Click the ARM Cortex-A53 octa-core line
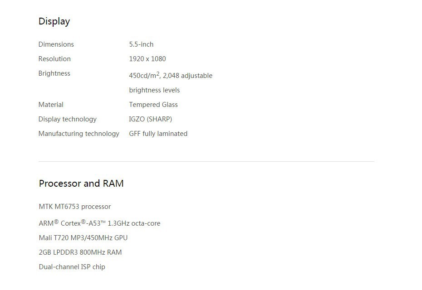The height and width of the screenshot is (290, 422). [x=99, y=223]
